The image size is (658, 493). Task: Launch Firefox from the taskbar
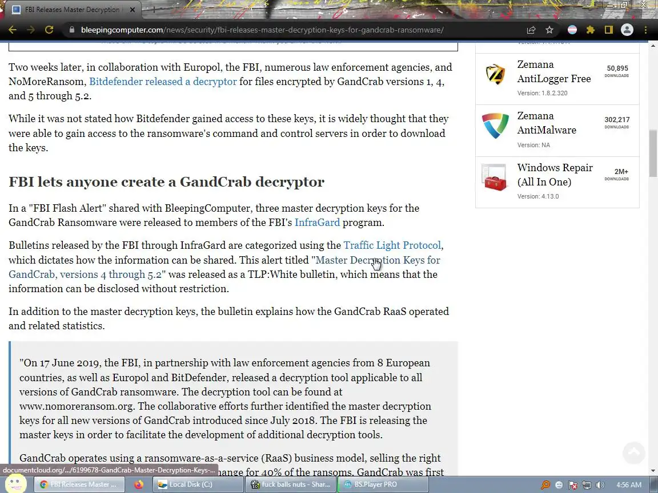coord(138,484)
